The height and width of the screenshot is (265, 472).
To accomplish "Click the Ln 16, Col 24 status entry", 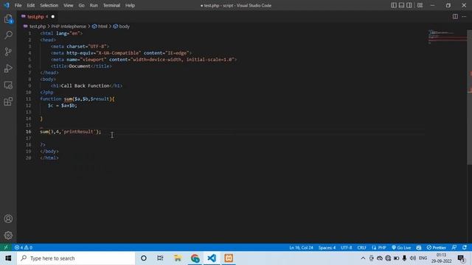I will (301, 247).
